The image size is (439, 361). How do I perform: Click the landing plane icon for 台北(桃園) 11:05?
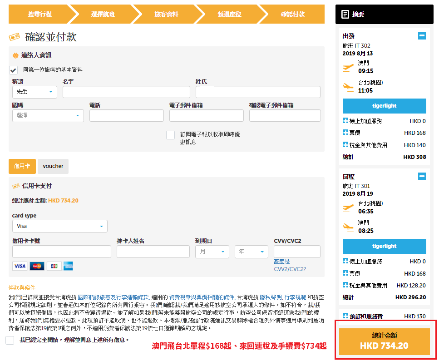348,87
